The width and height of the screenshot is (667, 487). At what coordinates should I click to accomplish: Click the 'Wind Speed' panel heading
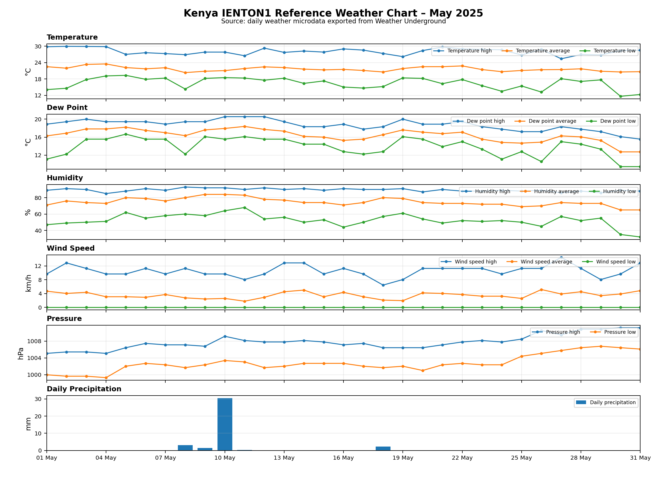coord(70,249)
